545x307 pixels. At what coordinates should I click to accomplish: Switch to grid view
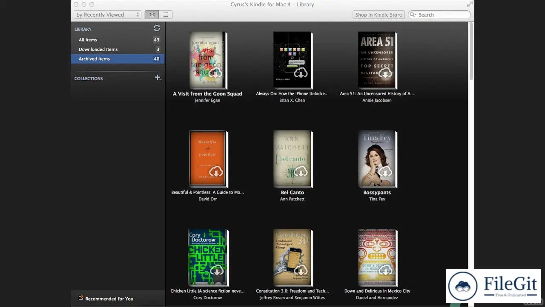pos(152,14)
